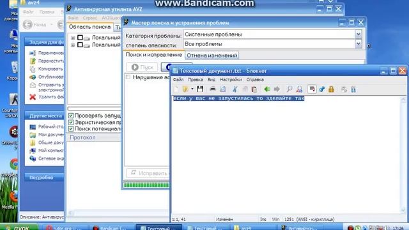Click the Пуск button in the troubleshooting wizard
The height and width of the screenshot is (230, 409).
coord(142,67)
